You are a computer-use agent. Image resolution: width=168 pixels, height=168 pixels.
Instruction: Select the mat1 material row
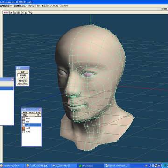click(31, 125)
